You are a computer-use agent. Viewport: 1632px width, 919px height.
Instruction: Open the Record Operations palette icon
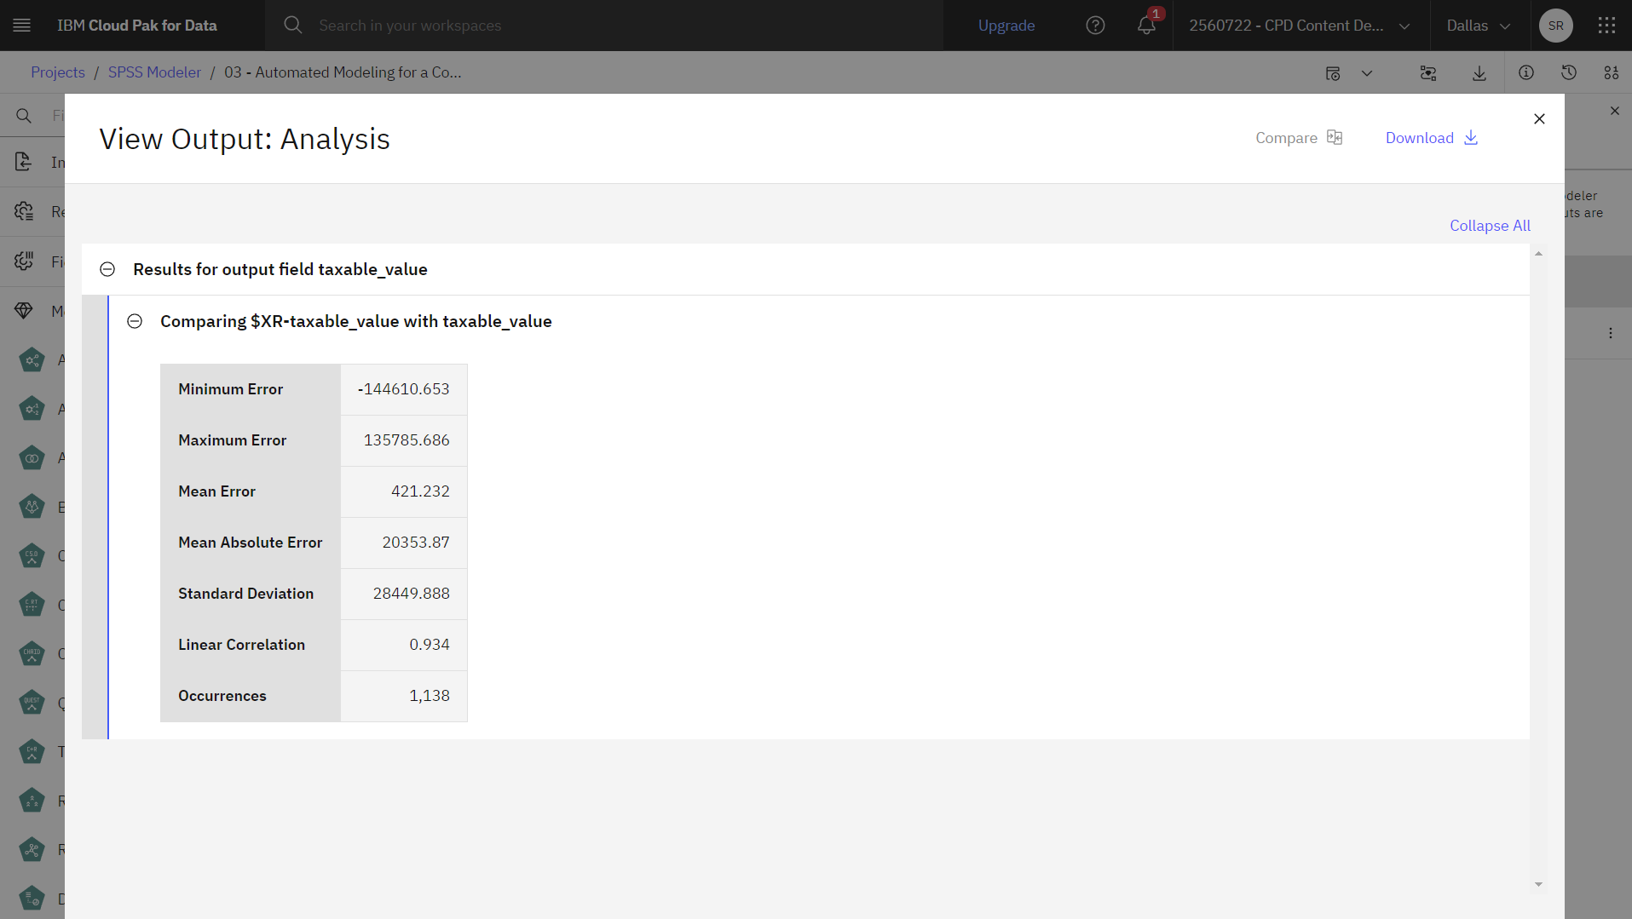24,211
